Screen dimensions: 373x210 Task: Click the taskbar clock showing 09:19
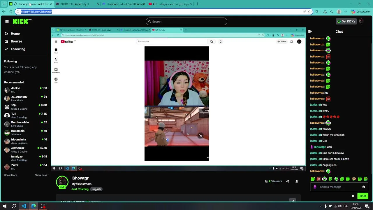356,206
